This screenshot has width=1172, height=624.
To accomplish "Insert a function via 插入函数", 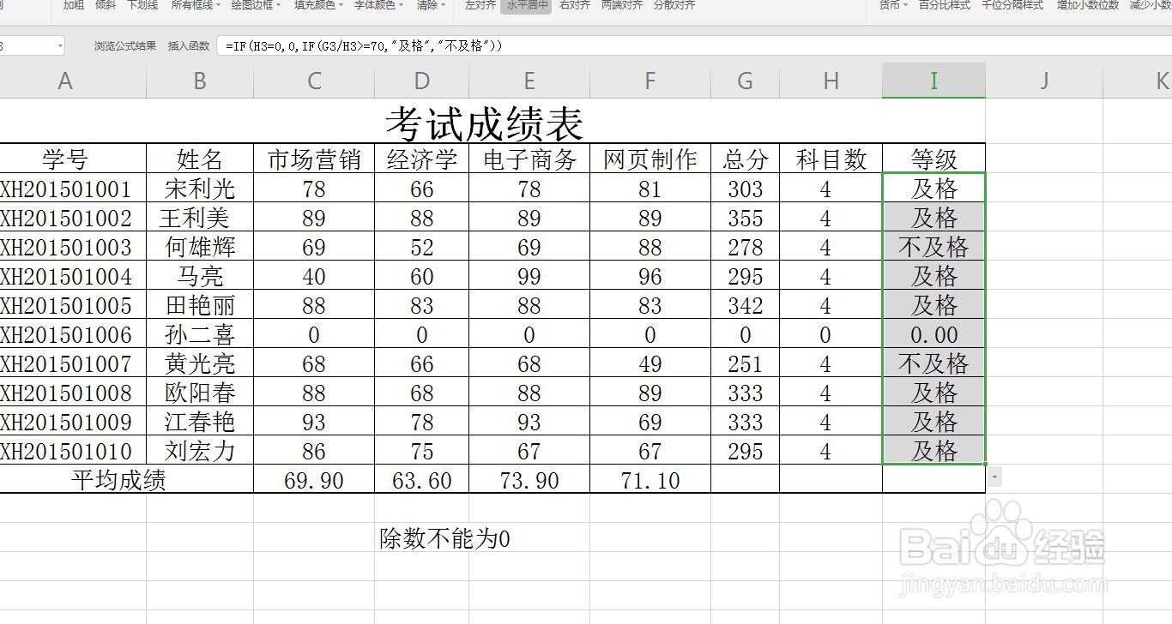I will click(x=192, y=47).
